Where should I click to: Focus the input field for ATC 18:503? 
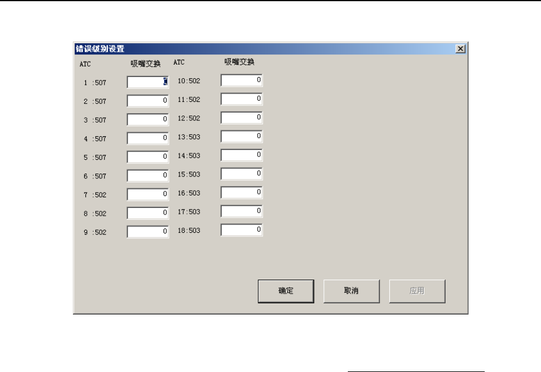click(242, 230)
